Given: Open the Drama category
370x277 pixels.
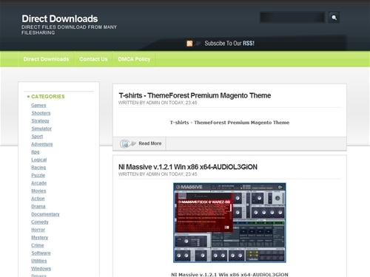Looking at the screenshot, I should coord(38,206).
